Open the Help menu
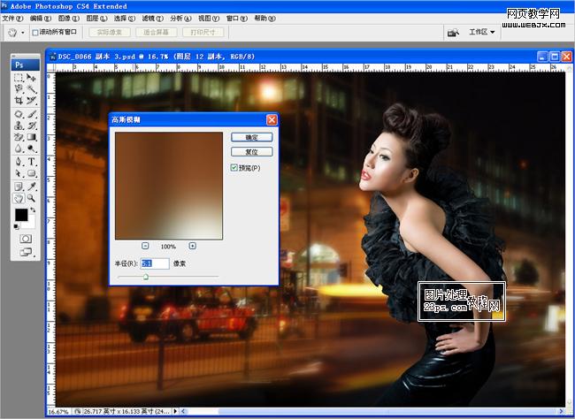The width and height of the screenshot is (575, 419). click(x=264, y=19)
